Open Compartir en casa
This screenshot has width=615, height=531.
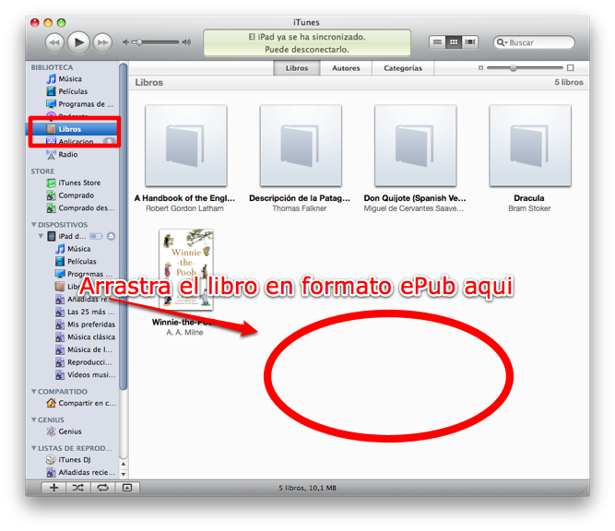click(81, 403)
